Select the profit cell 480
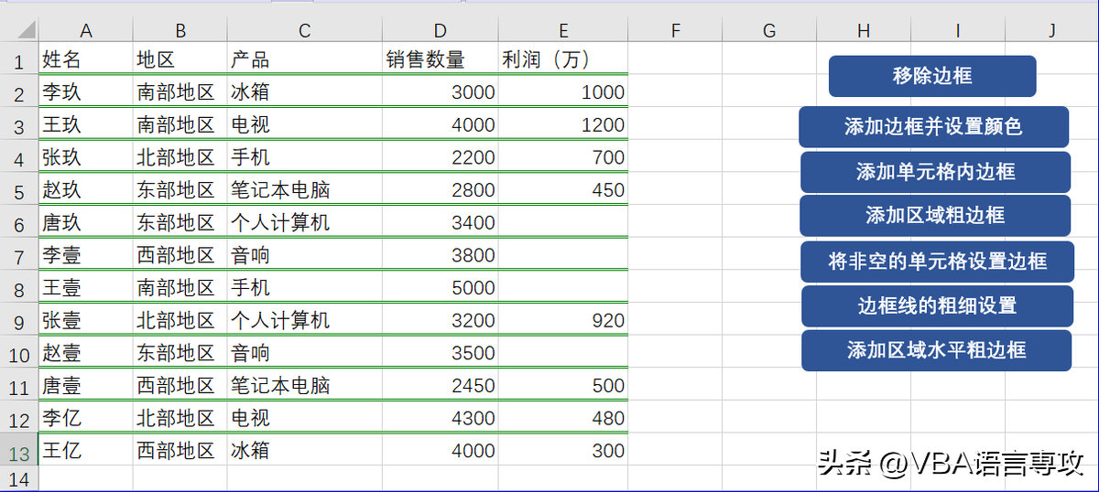Screen dimensions: 1099x492 (x=563, y=418)
